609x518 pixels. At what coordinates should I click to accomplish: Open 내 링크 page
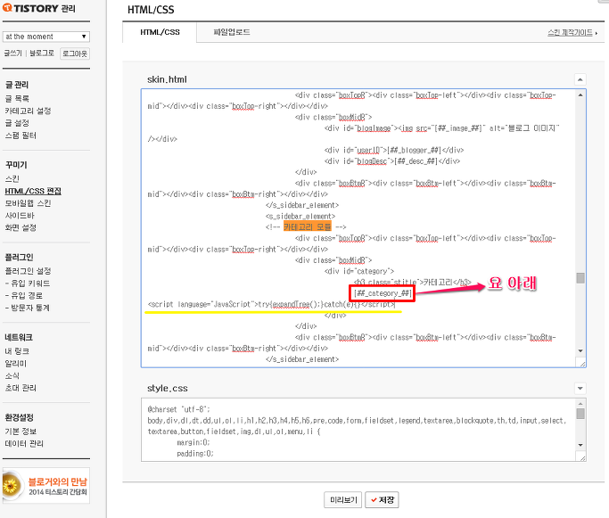click(x=17, y=351)
